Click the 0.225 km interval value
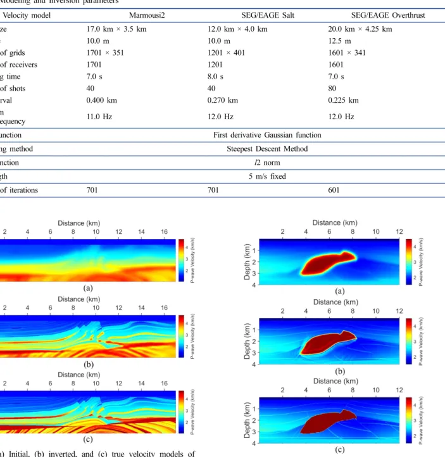The width and height of the screenshot is (445, 457). pos(344,100)
